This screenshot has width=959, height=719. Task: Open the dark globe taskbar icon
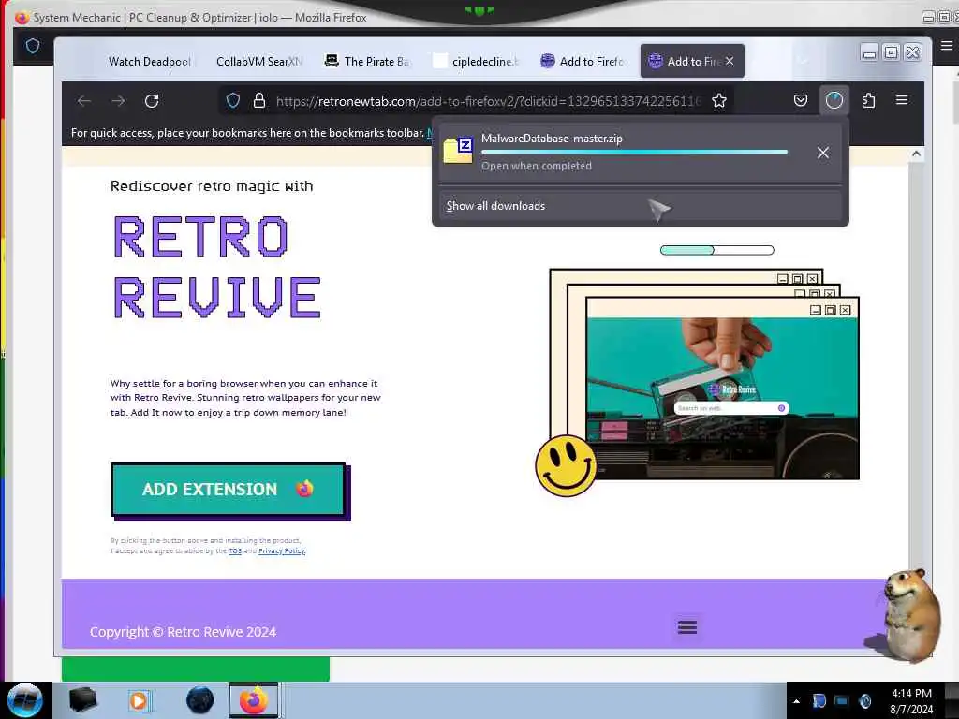point(200,700)
